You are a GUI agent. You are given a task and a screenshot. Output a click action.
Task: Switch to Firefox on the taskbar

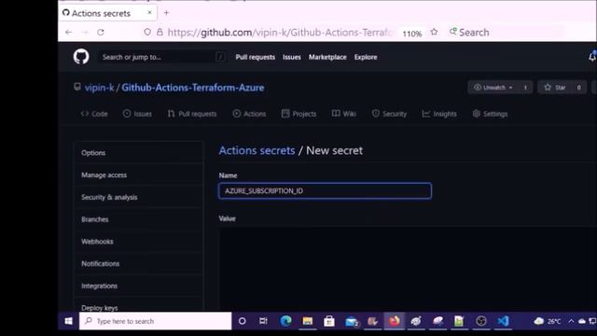(x=395, y=321)
